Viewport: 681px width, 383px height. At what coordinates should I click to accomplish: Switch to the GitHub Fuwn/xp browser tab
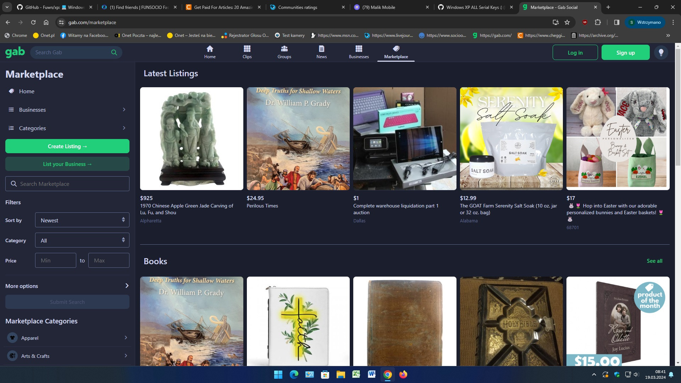(x=54, y=7)
